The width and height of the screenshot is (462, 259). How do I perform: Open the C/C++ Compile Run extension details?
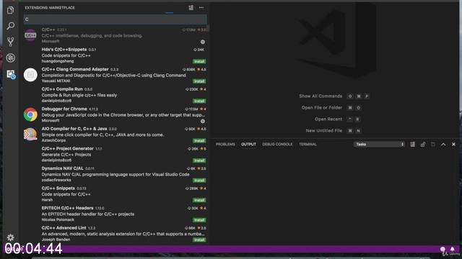115,95
